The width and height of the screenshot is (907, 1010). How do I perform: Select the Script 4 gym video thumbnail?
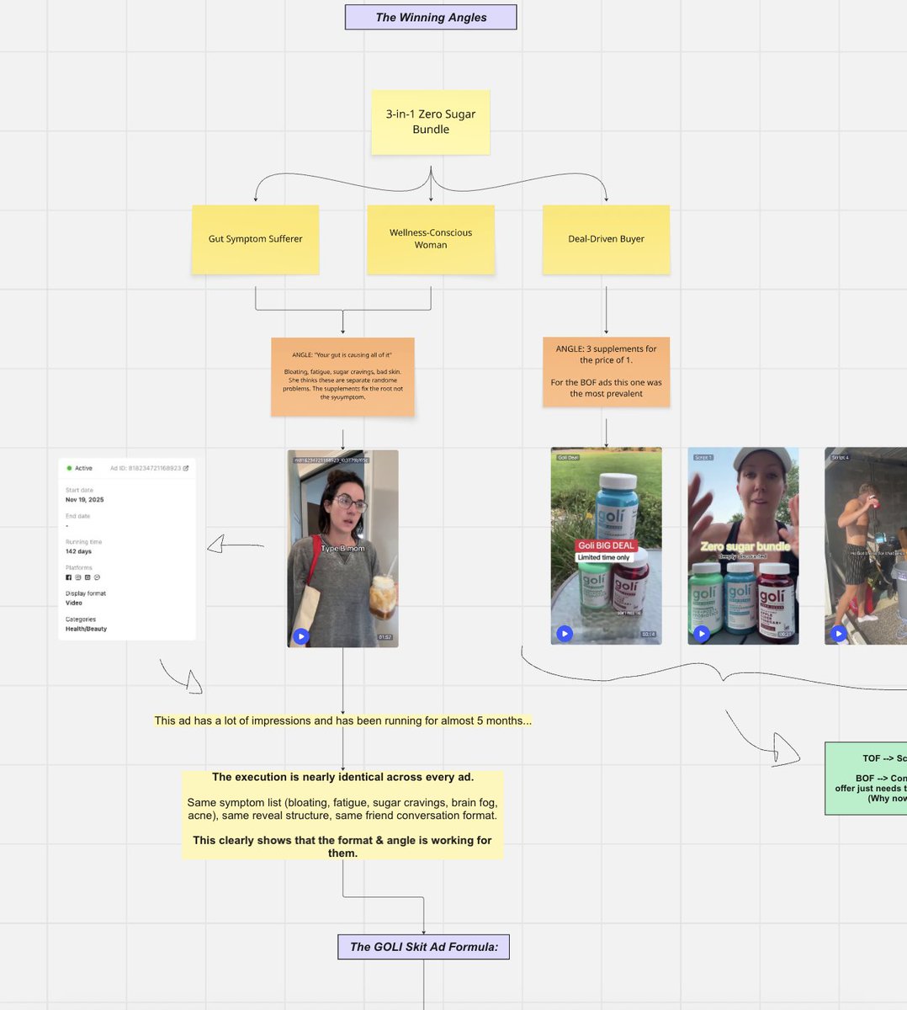(866, 545)
